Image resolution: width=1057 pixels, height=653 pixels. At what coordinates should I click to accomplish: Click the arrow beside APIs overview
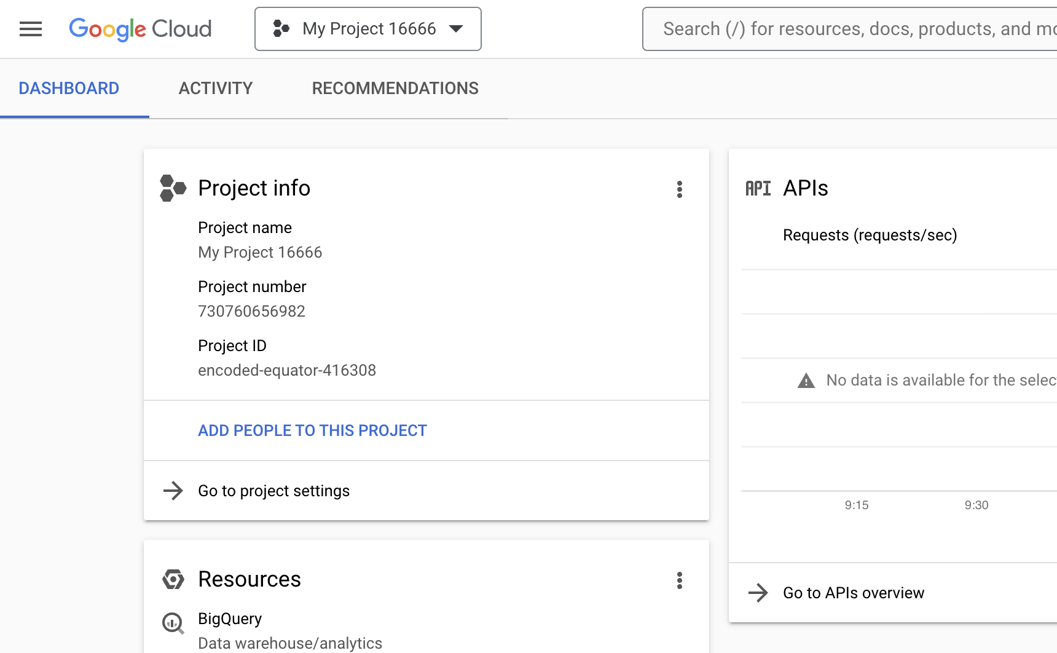(x=758, y=593)
